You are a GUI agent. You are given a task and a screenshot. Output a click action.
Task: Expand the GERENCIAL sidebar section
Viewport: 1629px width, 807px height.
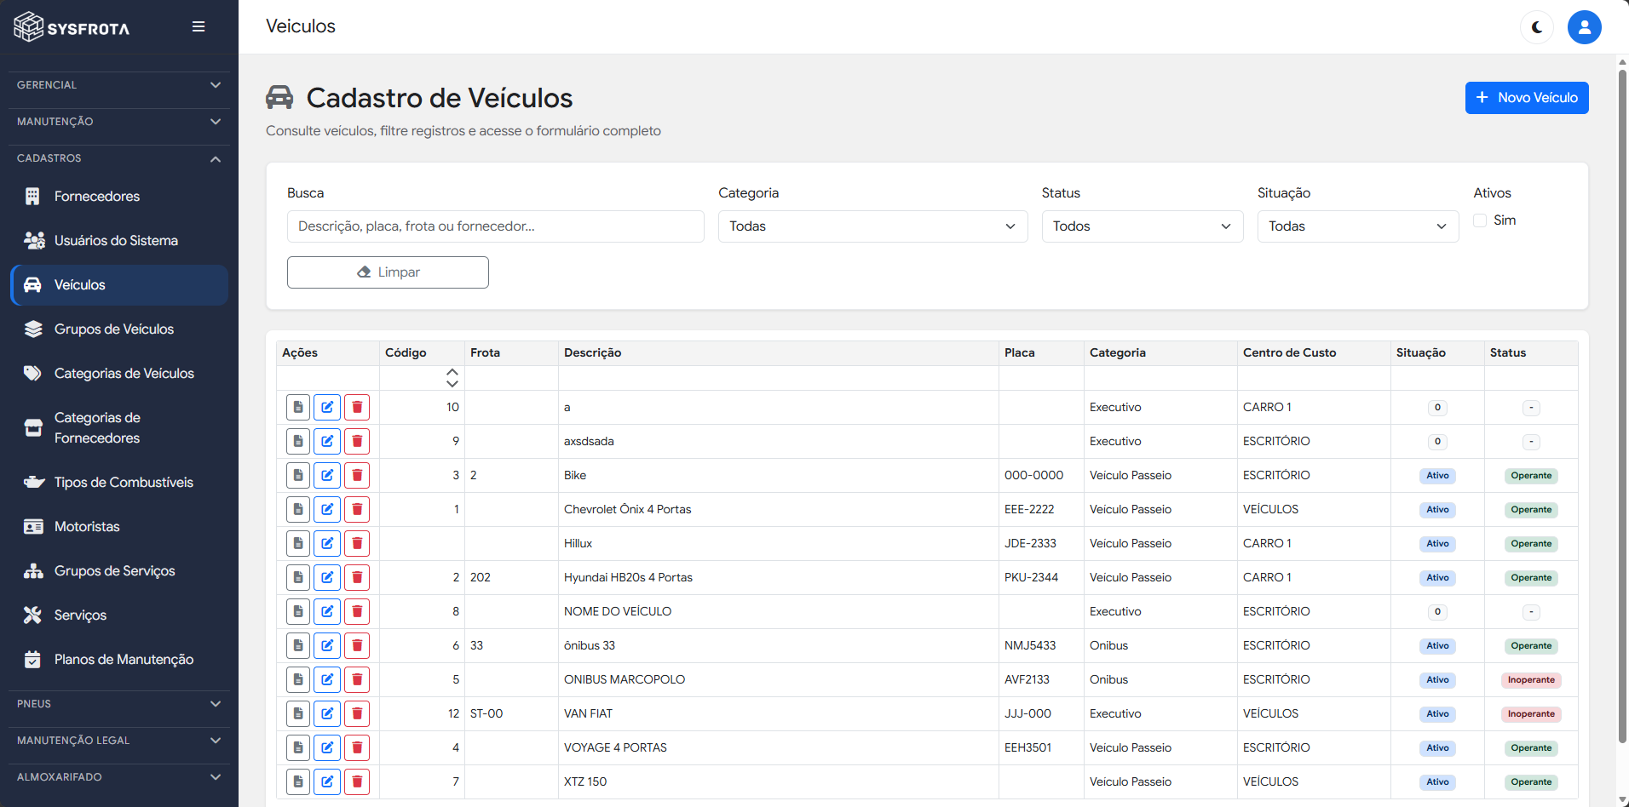(x=119, y=85)
